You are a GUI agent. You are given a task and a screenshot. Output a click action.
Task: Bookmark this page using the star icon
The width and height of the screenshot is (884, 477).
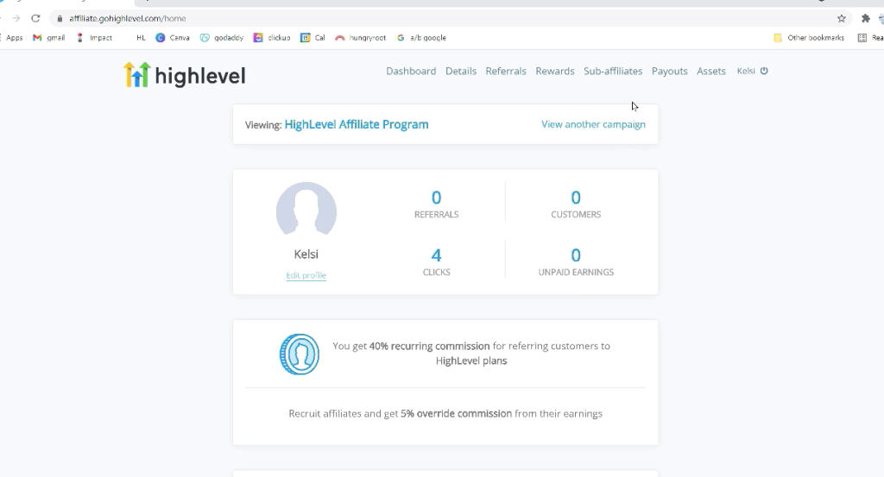pos(841,18)
